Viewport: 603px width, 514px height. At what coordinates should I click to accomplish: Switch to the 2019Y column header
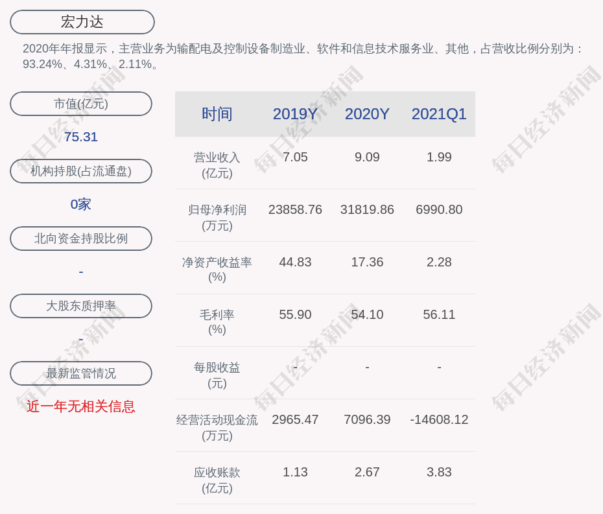[295, 114]
